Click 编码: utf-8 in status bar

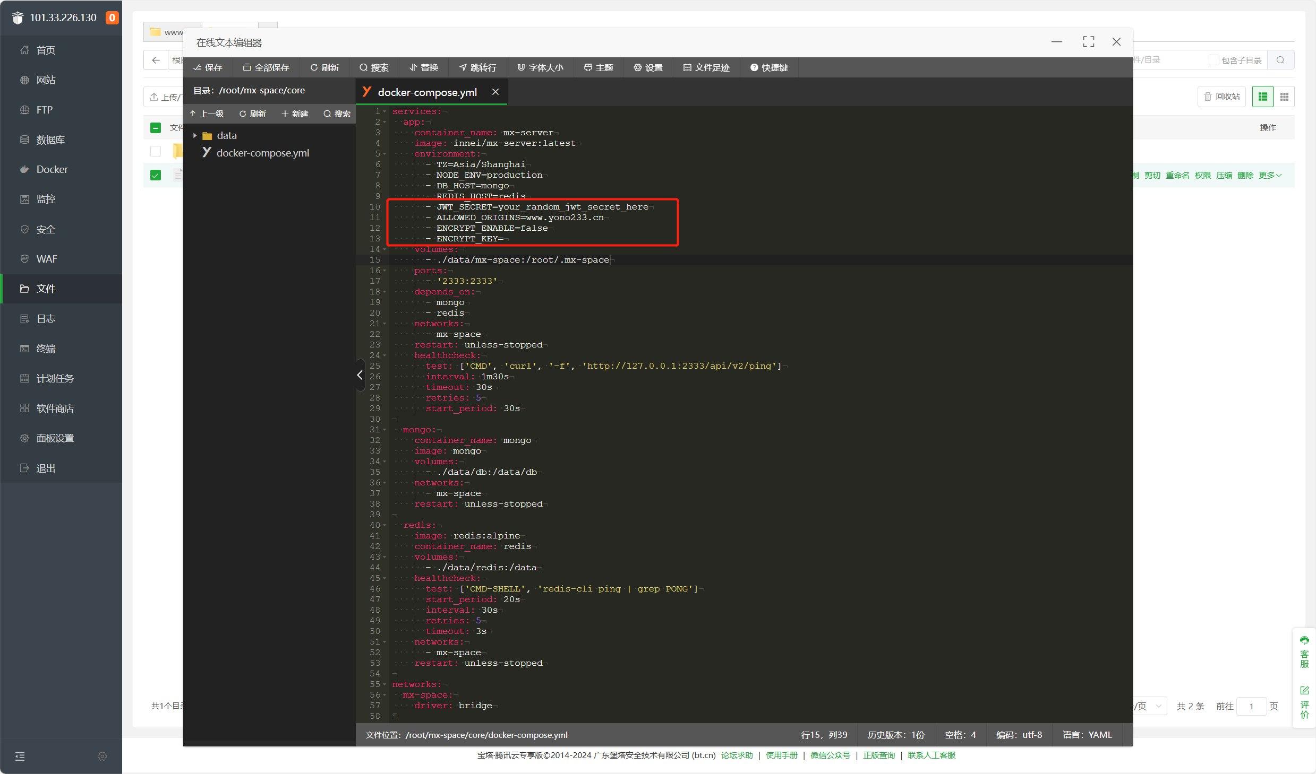point(1019,735)
